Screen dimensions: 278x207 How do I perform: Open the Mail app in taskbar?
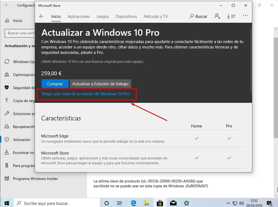click(173, 203)
